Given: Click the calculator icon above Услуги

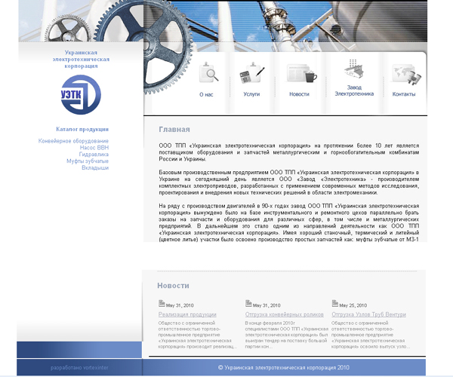Looking at the screenshot, I should 251,75.
